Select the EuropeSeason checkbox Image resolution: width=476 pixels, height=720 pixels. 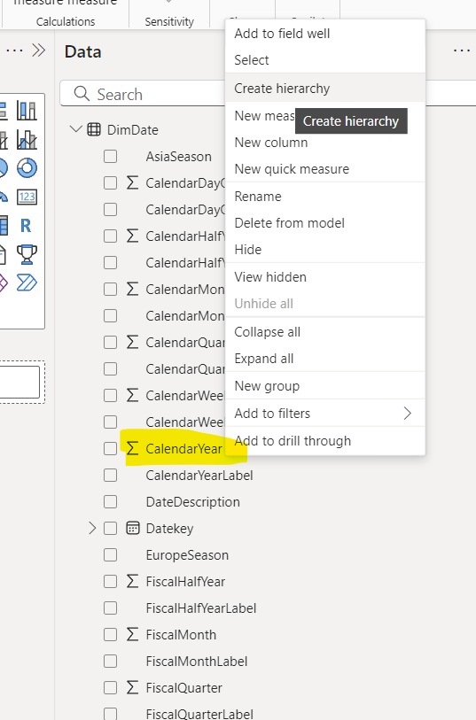click(110, 555)
